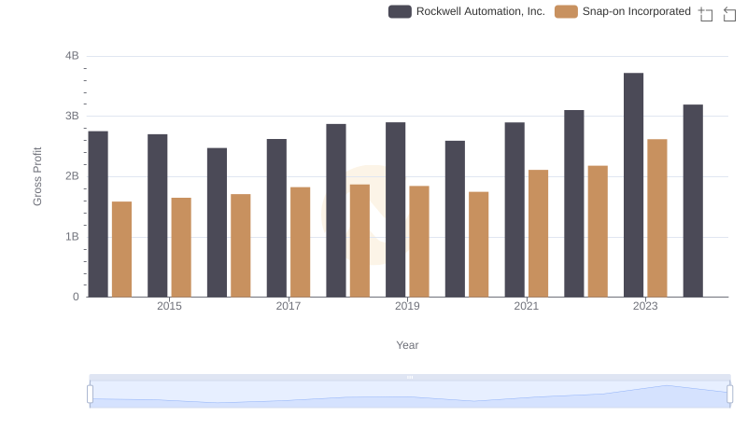The width and height of the screenshot is (747, 430).
Task: Grab the right data zoom slider handle
Action: [x=729, y=394]
